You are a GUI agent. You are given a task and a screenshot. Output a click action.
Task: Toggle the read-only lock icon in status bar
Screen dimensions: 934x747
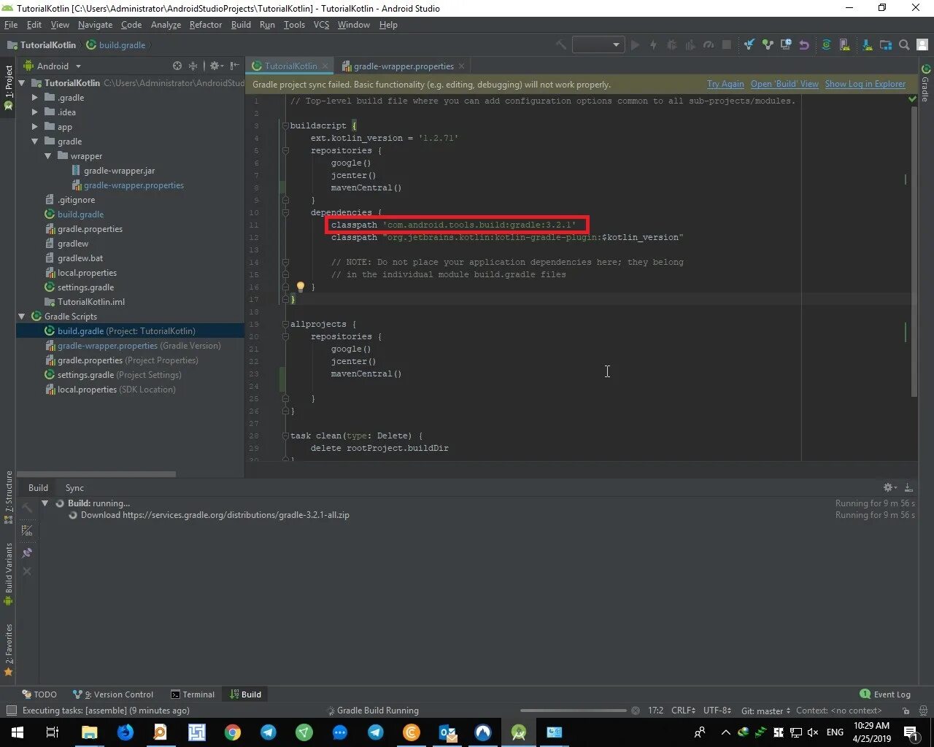pyautogui.click(x=906, y=711)
